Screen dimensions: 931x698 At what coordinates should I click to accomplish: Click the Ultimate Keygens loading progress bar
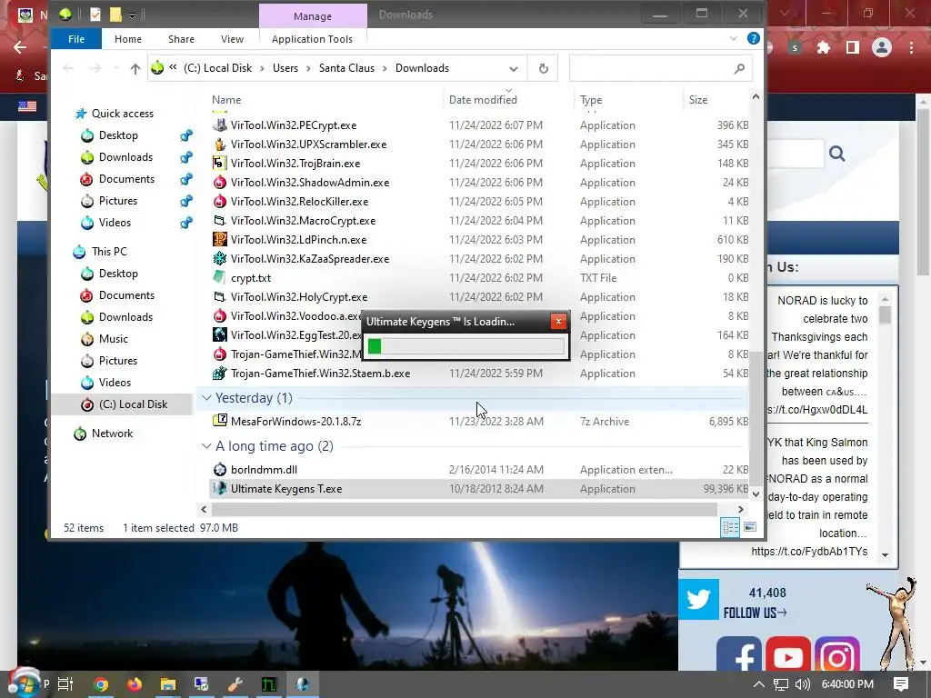[465, 346]
